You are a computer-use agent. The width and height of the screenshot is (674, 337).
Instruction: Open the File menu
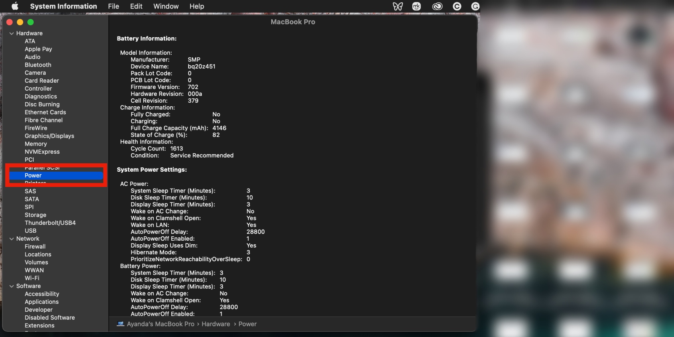pos(114,6)
